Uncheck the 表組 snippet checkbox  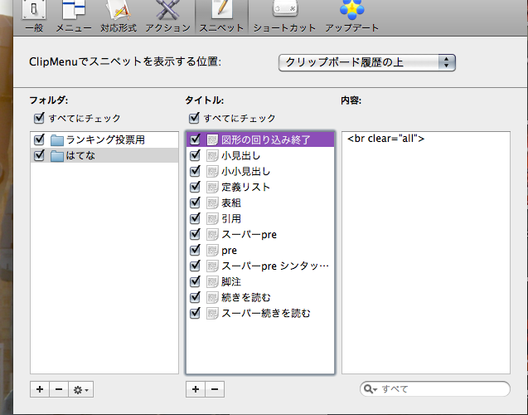[x=195, y=203]
